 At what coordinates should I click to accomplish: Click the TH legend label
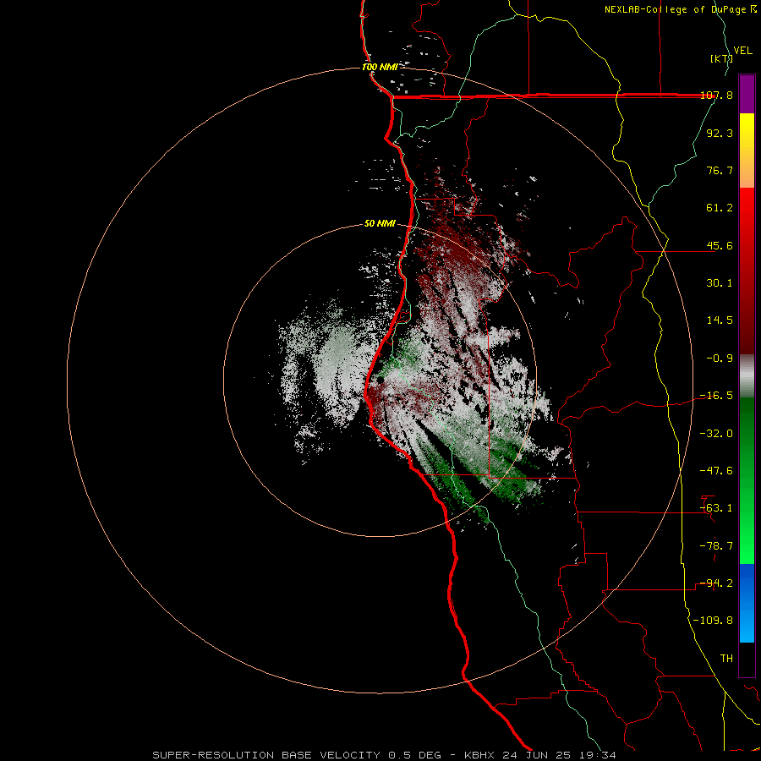coord(726,659)
